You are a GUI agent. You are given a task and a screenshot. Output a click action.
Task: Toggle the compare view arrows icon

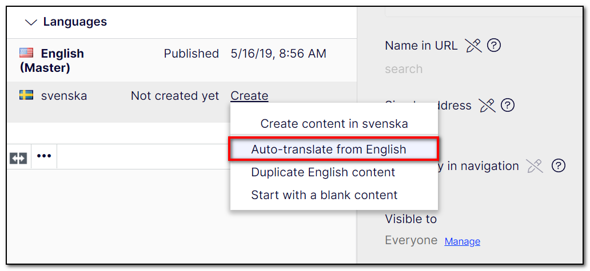(x=18, y=157)
